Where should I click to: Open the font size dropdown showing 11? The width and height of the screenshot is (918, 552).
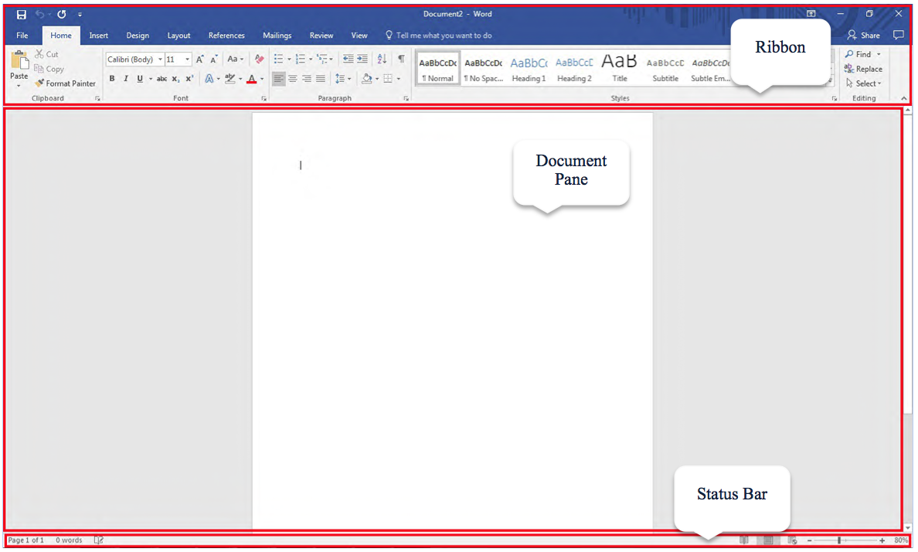[178, 60]
